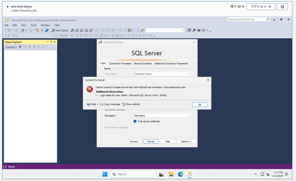Expand the Help dropdown arrow in the error dialog

coord(98,104)
